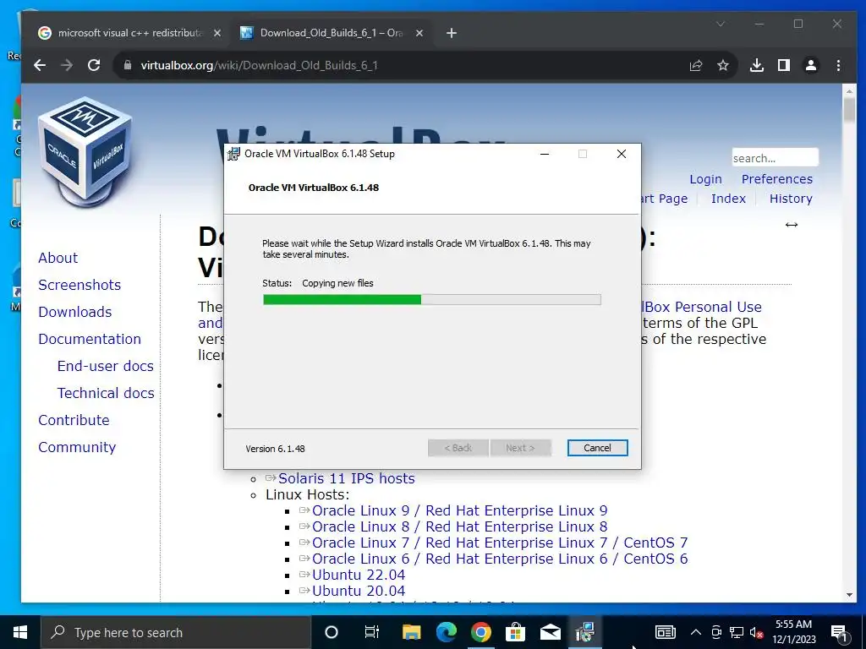Click Cancel in VirtualBox Setup

point(597,448)
